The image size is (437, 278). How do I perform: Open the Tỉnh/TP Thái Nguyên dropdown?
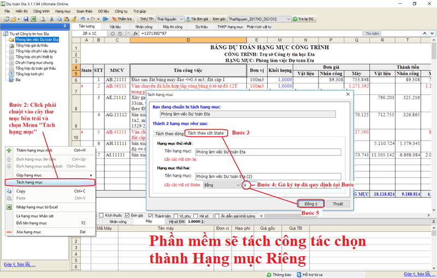pyautogui.click(x=181, y=19)
